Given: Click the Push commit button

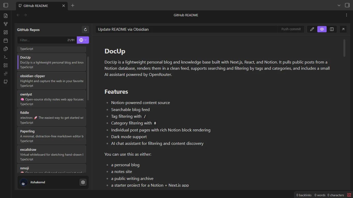Looking at the screenshot, I should (291, 29).
